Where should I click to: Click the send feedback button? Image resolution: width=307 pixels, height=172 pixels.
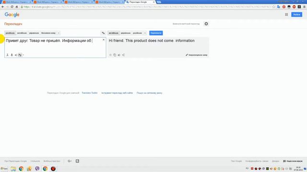click(293, 161)
